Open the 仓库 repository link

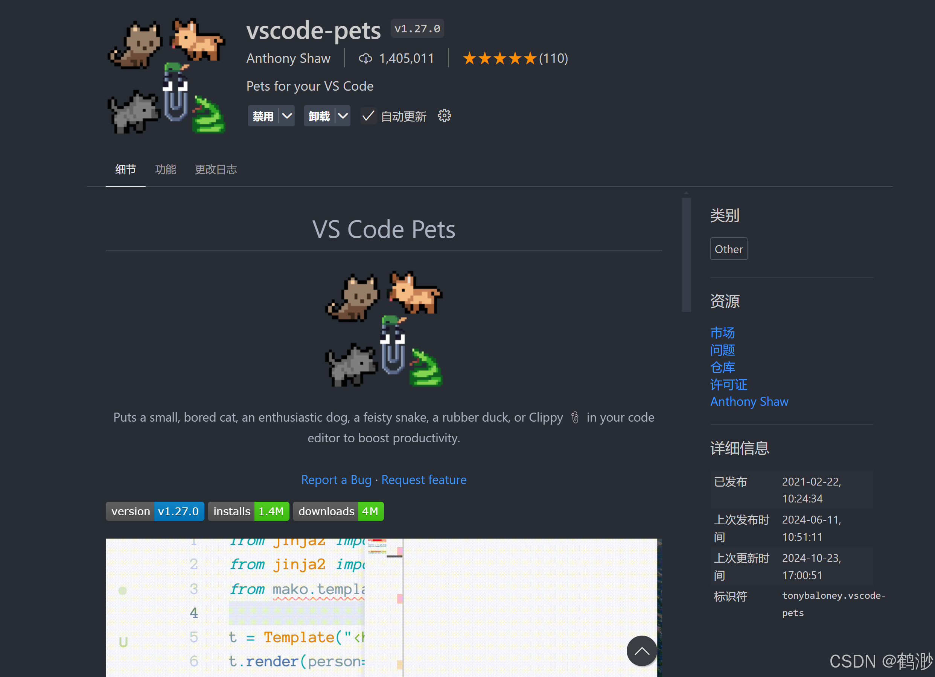click(722, 367)
